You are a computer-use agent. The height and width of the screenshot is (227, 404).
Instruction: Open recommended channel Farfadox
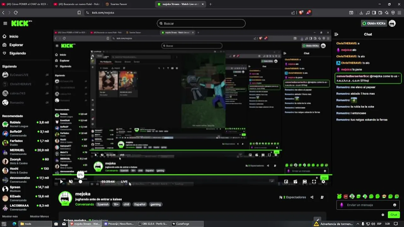25,143
